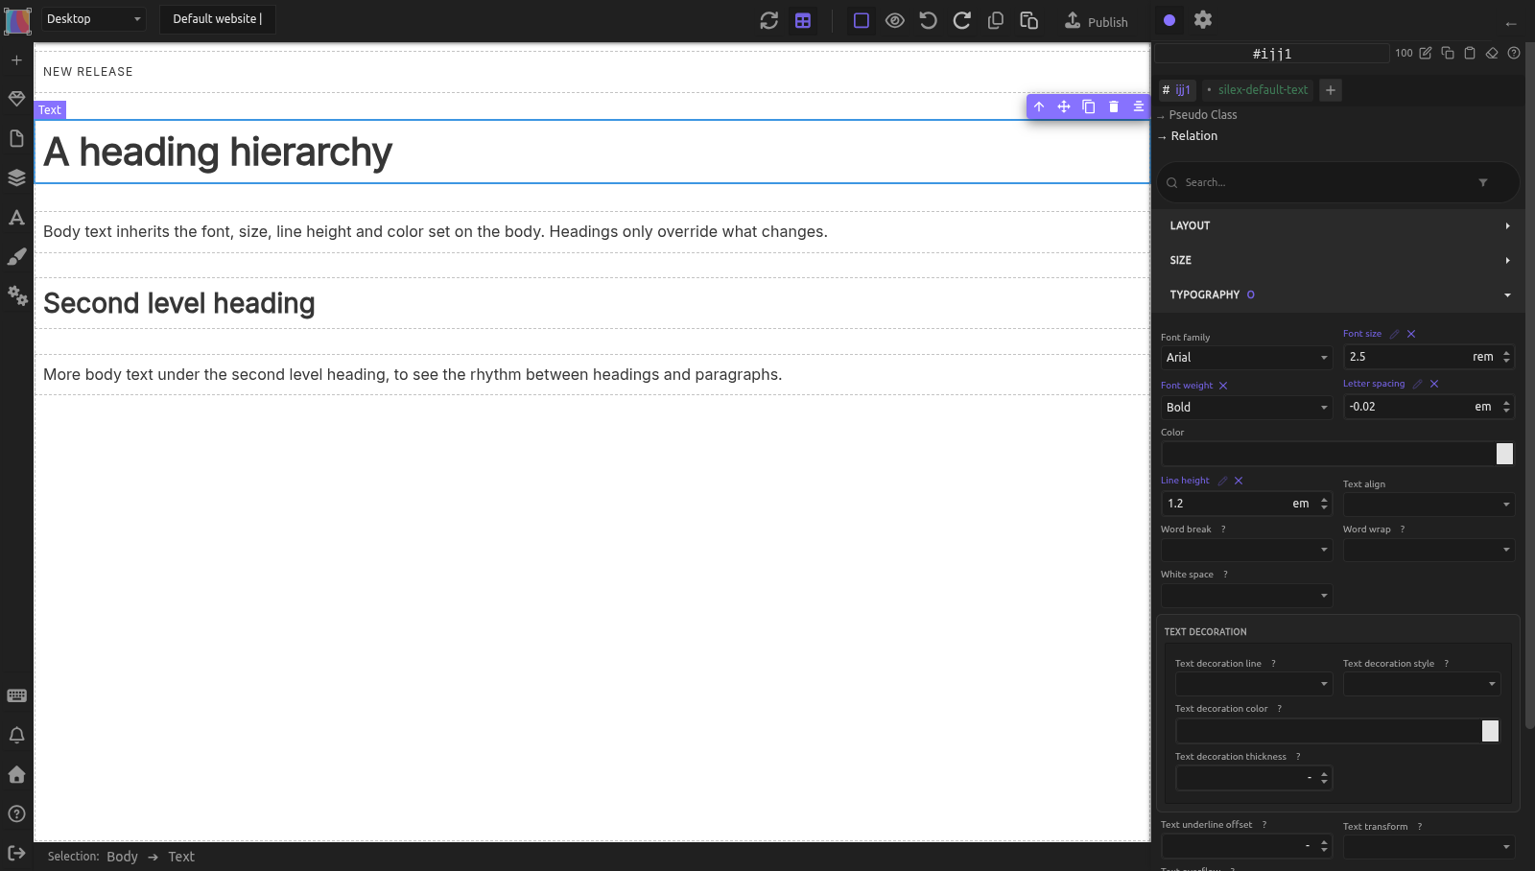This screenshot has width=1535, height=871.
Task: Select the #ijj1 selector tag
Action: pyautogui.click(x=1177, y=90)
